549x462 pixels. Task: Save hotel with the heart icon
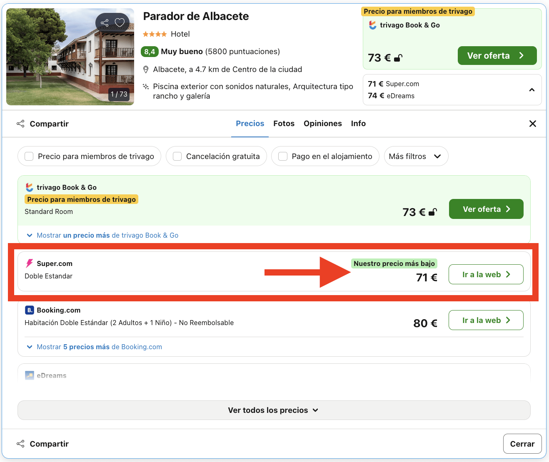click(120, 22)
